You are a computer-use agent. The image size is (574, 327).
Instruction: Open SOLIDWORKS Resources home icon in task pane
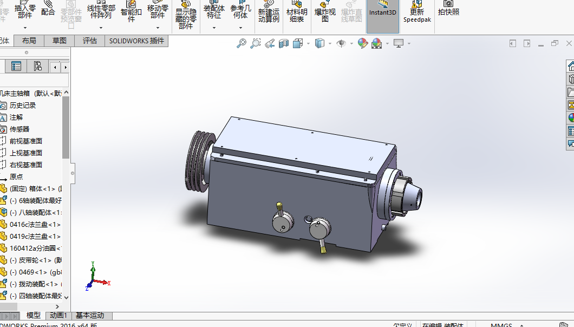point(571,66)
